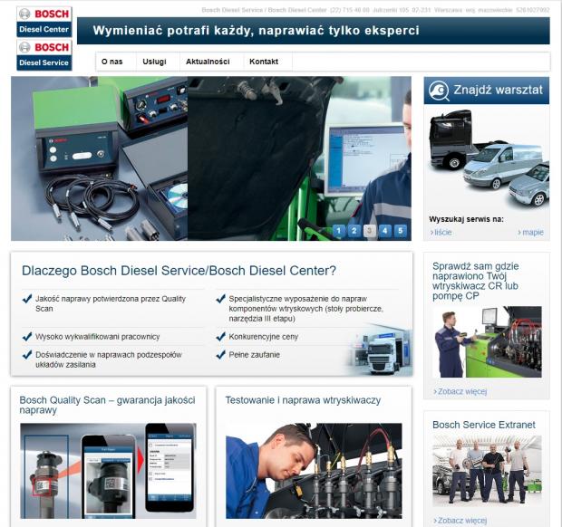Click the workshop search magnifier icon
This screenshot has width=562, height=527.
pos(439,91)
